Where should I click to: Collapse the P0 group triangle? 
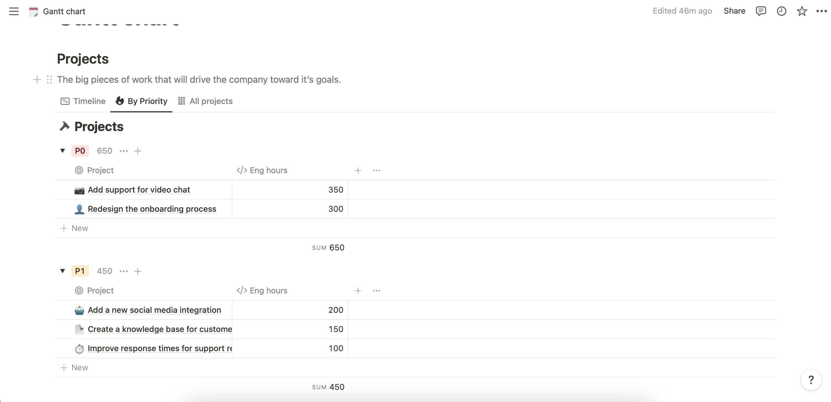(62, 150)
